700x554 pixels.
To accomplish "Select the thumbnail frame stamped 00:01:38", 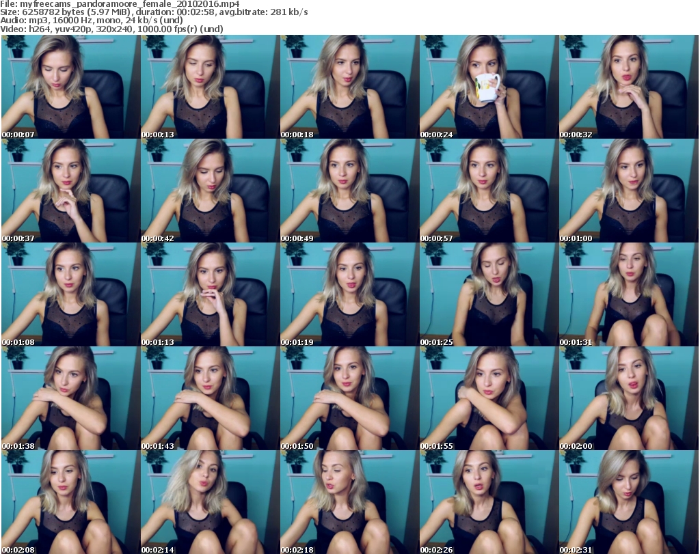I will pos(70,398).
